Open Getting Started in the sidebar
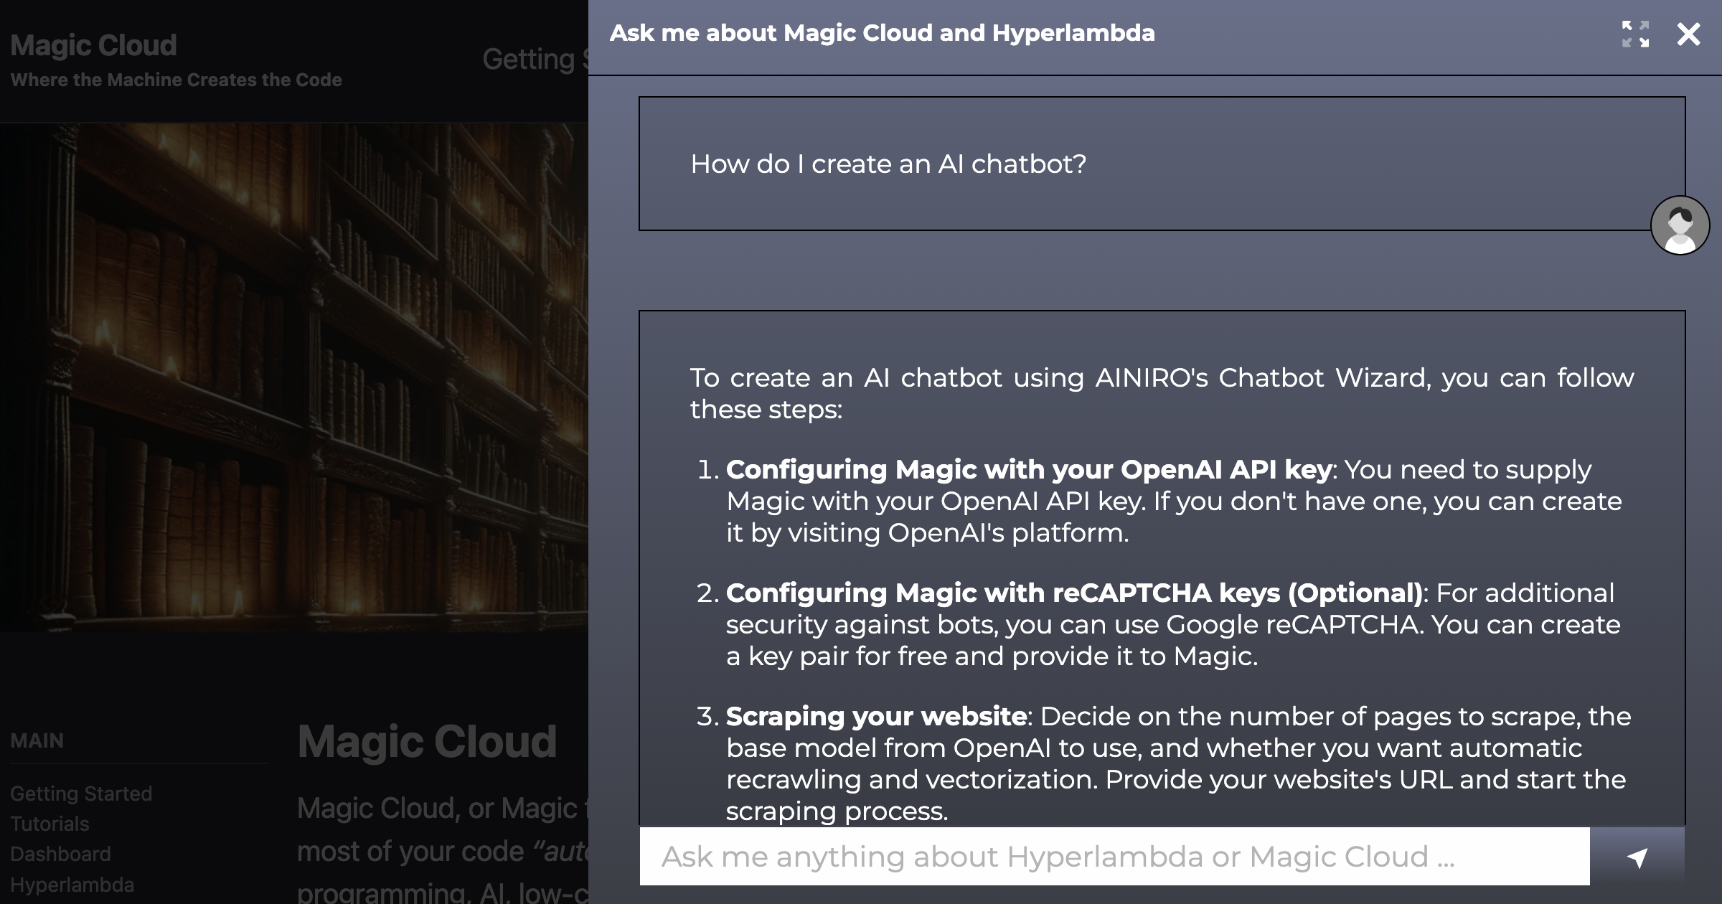Viewport: 1722px width, 904px height. [x=81, y=794]
